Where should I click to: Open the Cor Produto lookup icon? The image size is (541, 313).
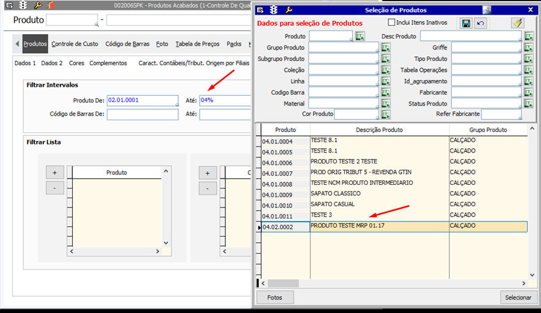(x=385, y=115)
